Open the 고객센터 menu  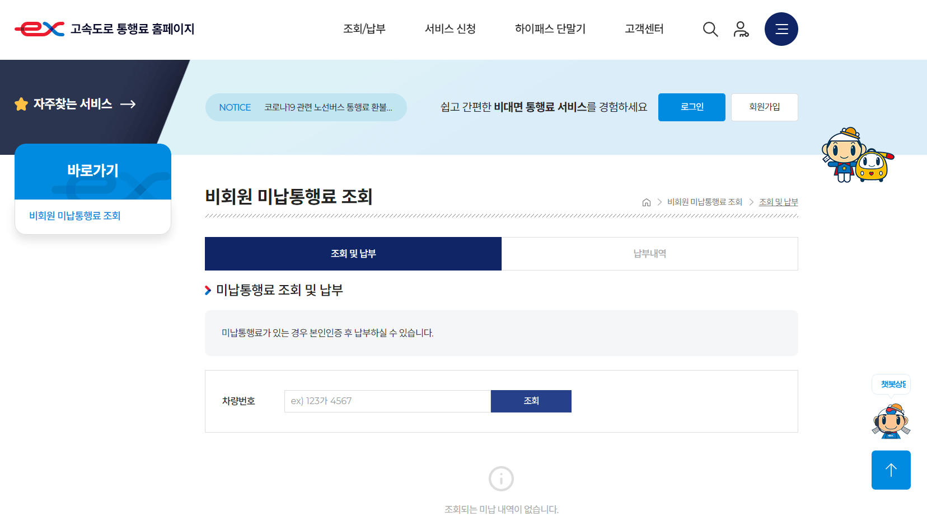(643, 29)
